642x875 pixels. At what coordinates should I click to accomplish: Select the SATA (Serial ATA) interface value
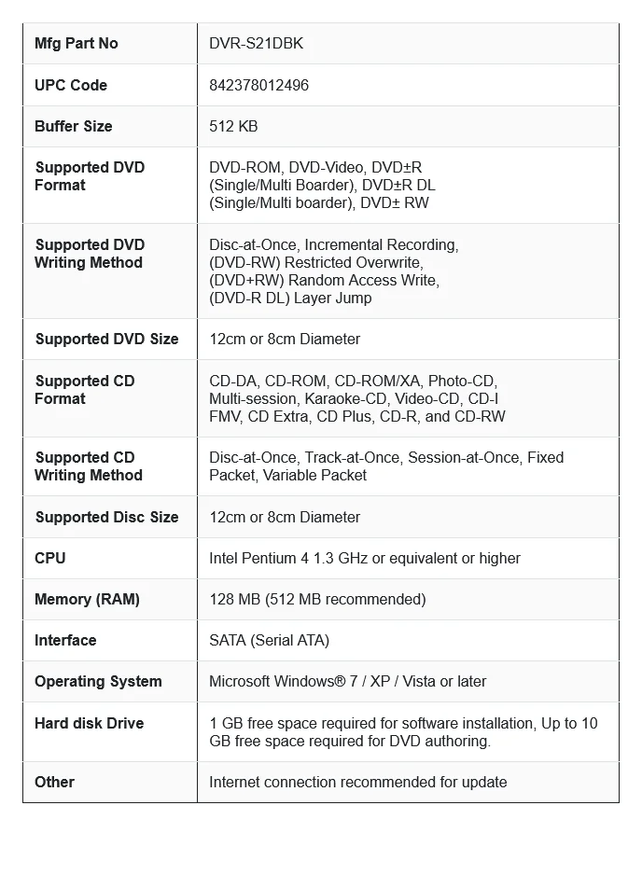click(269, 640)
